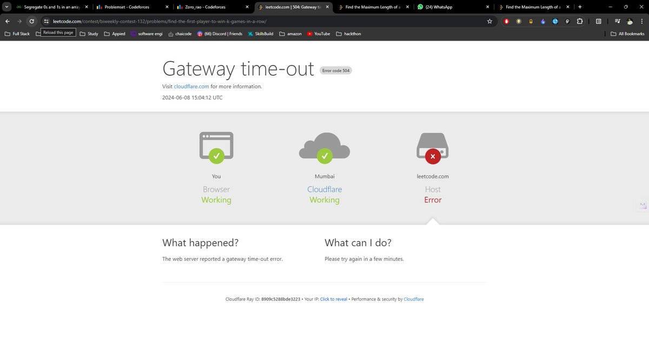The width and height of the screenshot is (649, 348).
Task: Bookmark this page with the star icon
Action: (489, 21)
